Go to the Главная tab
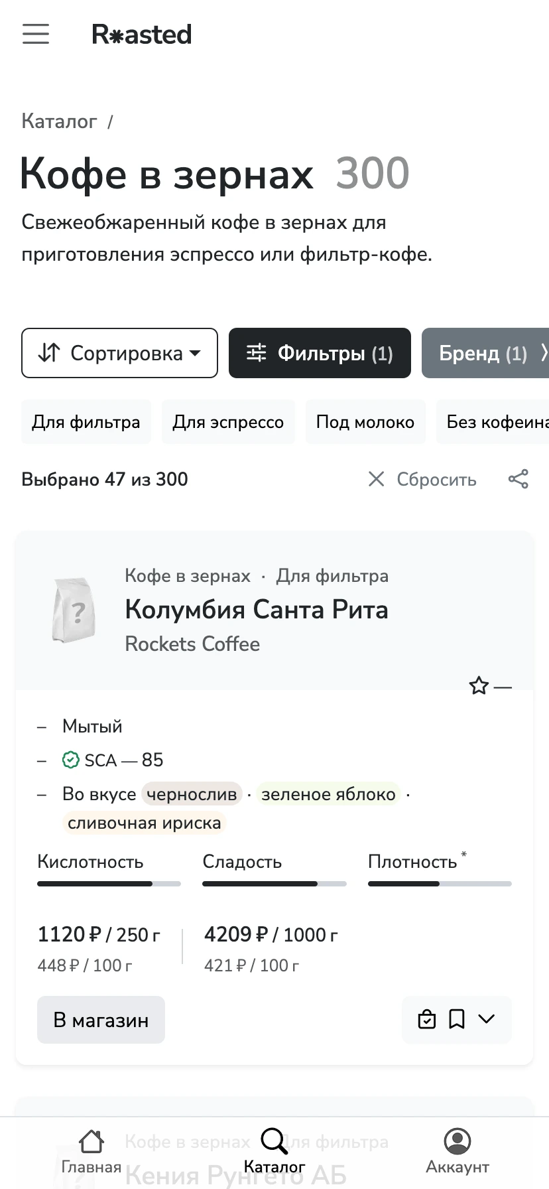549x1189 pixels. (x=91, y=1152)
